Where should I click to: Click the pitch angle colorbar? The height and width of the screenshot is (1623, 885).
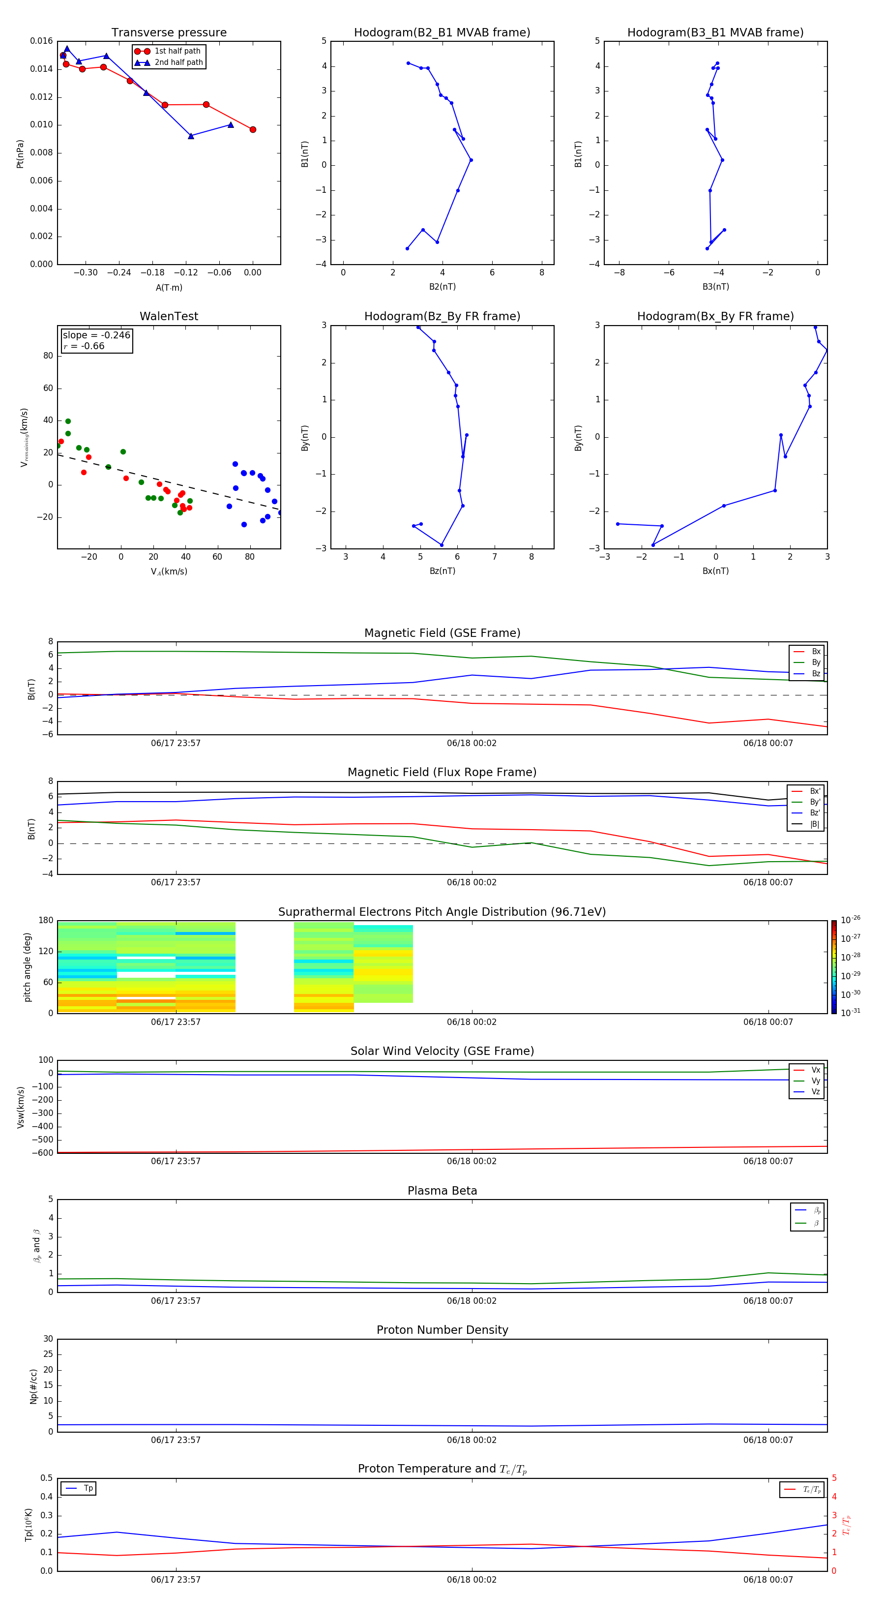[x=834, y=967]
